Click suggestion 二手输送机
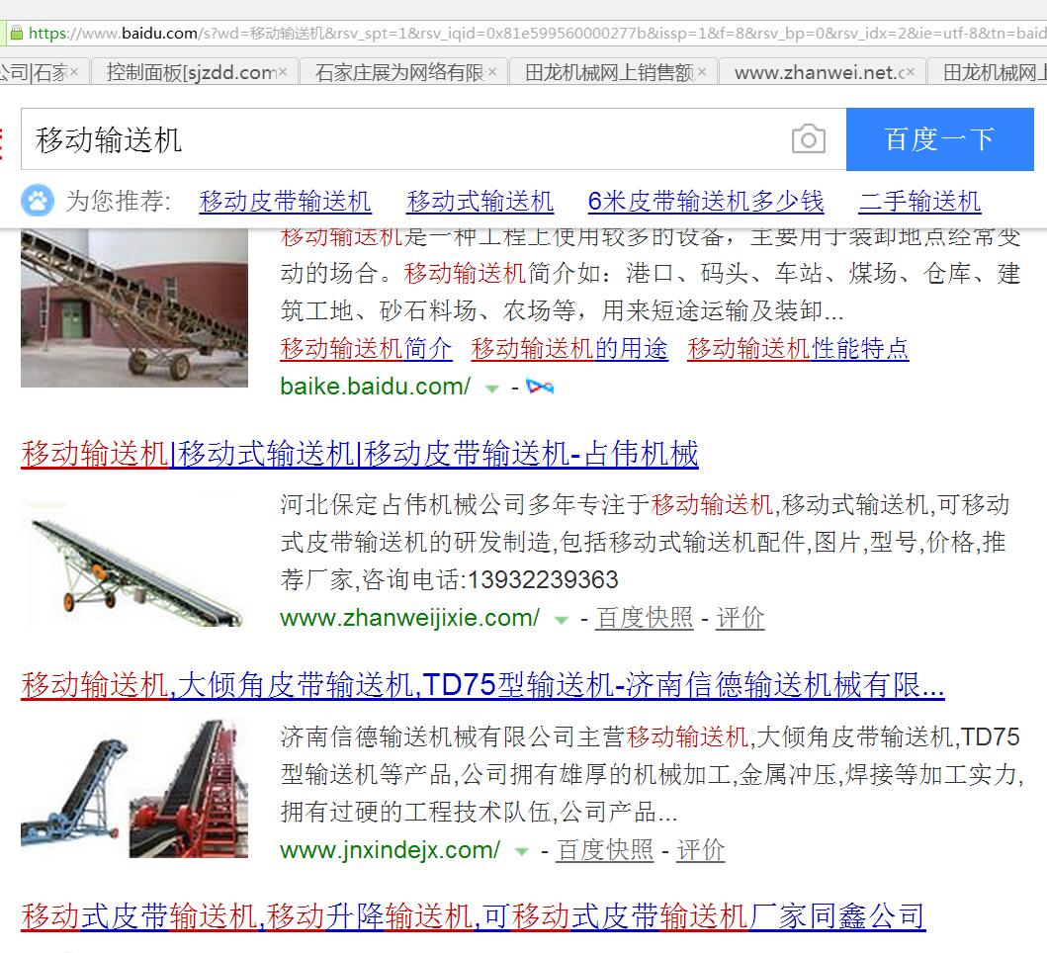1047x953 pixels. click(x=919, y=201)
